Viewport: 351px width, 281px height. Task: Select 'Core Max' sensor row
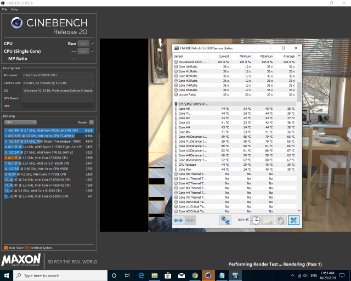pyautogui.click(x=235, y=170)
